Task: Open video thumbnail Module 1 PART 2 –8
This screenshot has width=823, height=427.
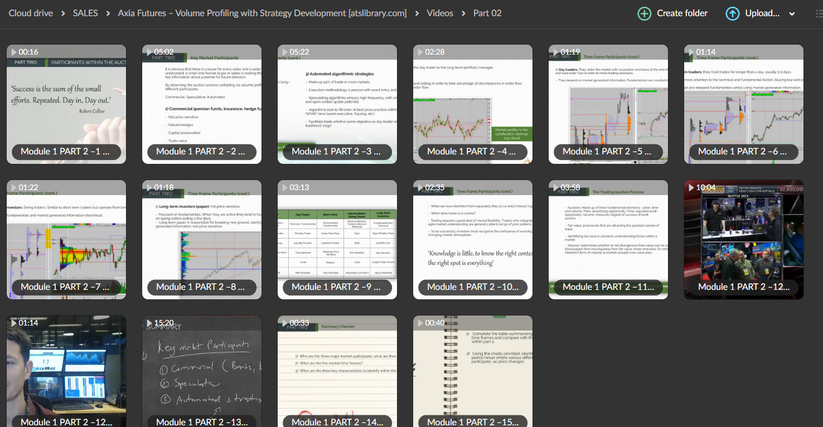Action: click(x=202, y=240)
